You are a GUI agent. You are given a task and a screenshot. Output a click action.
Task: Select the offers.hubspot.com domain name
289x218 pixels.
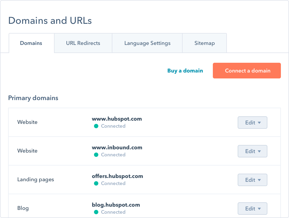118,176
